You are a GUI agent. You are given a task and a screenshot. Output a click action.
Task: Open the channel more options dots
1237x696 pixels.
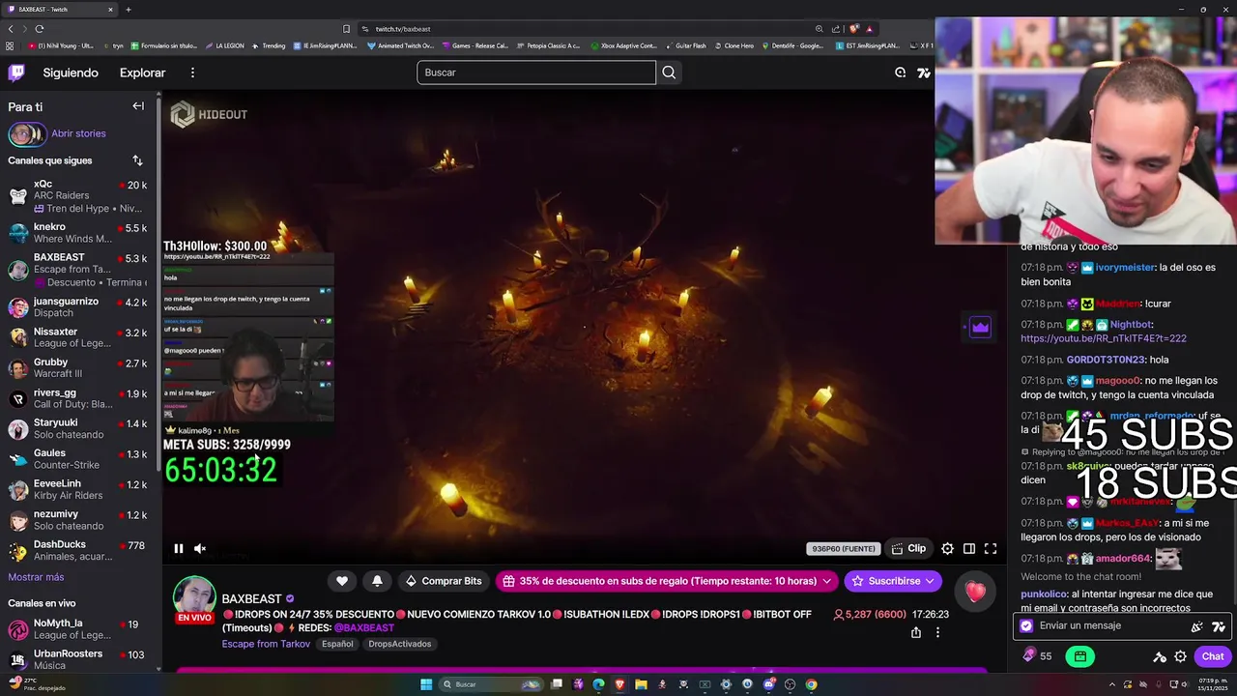pos(937,632)
